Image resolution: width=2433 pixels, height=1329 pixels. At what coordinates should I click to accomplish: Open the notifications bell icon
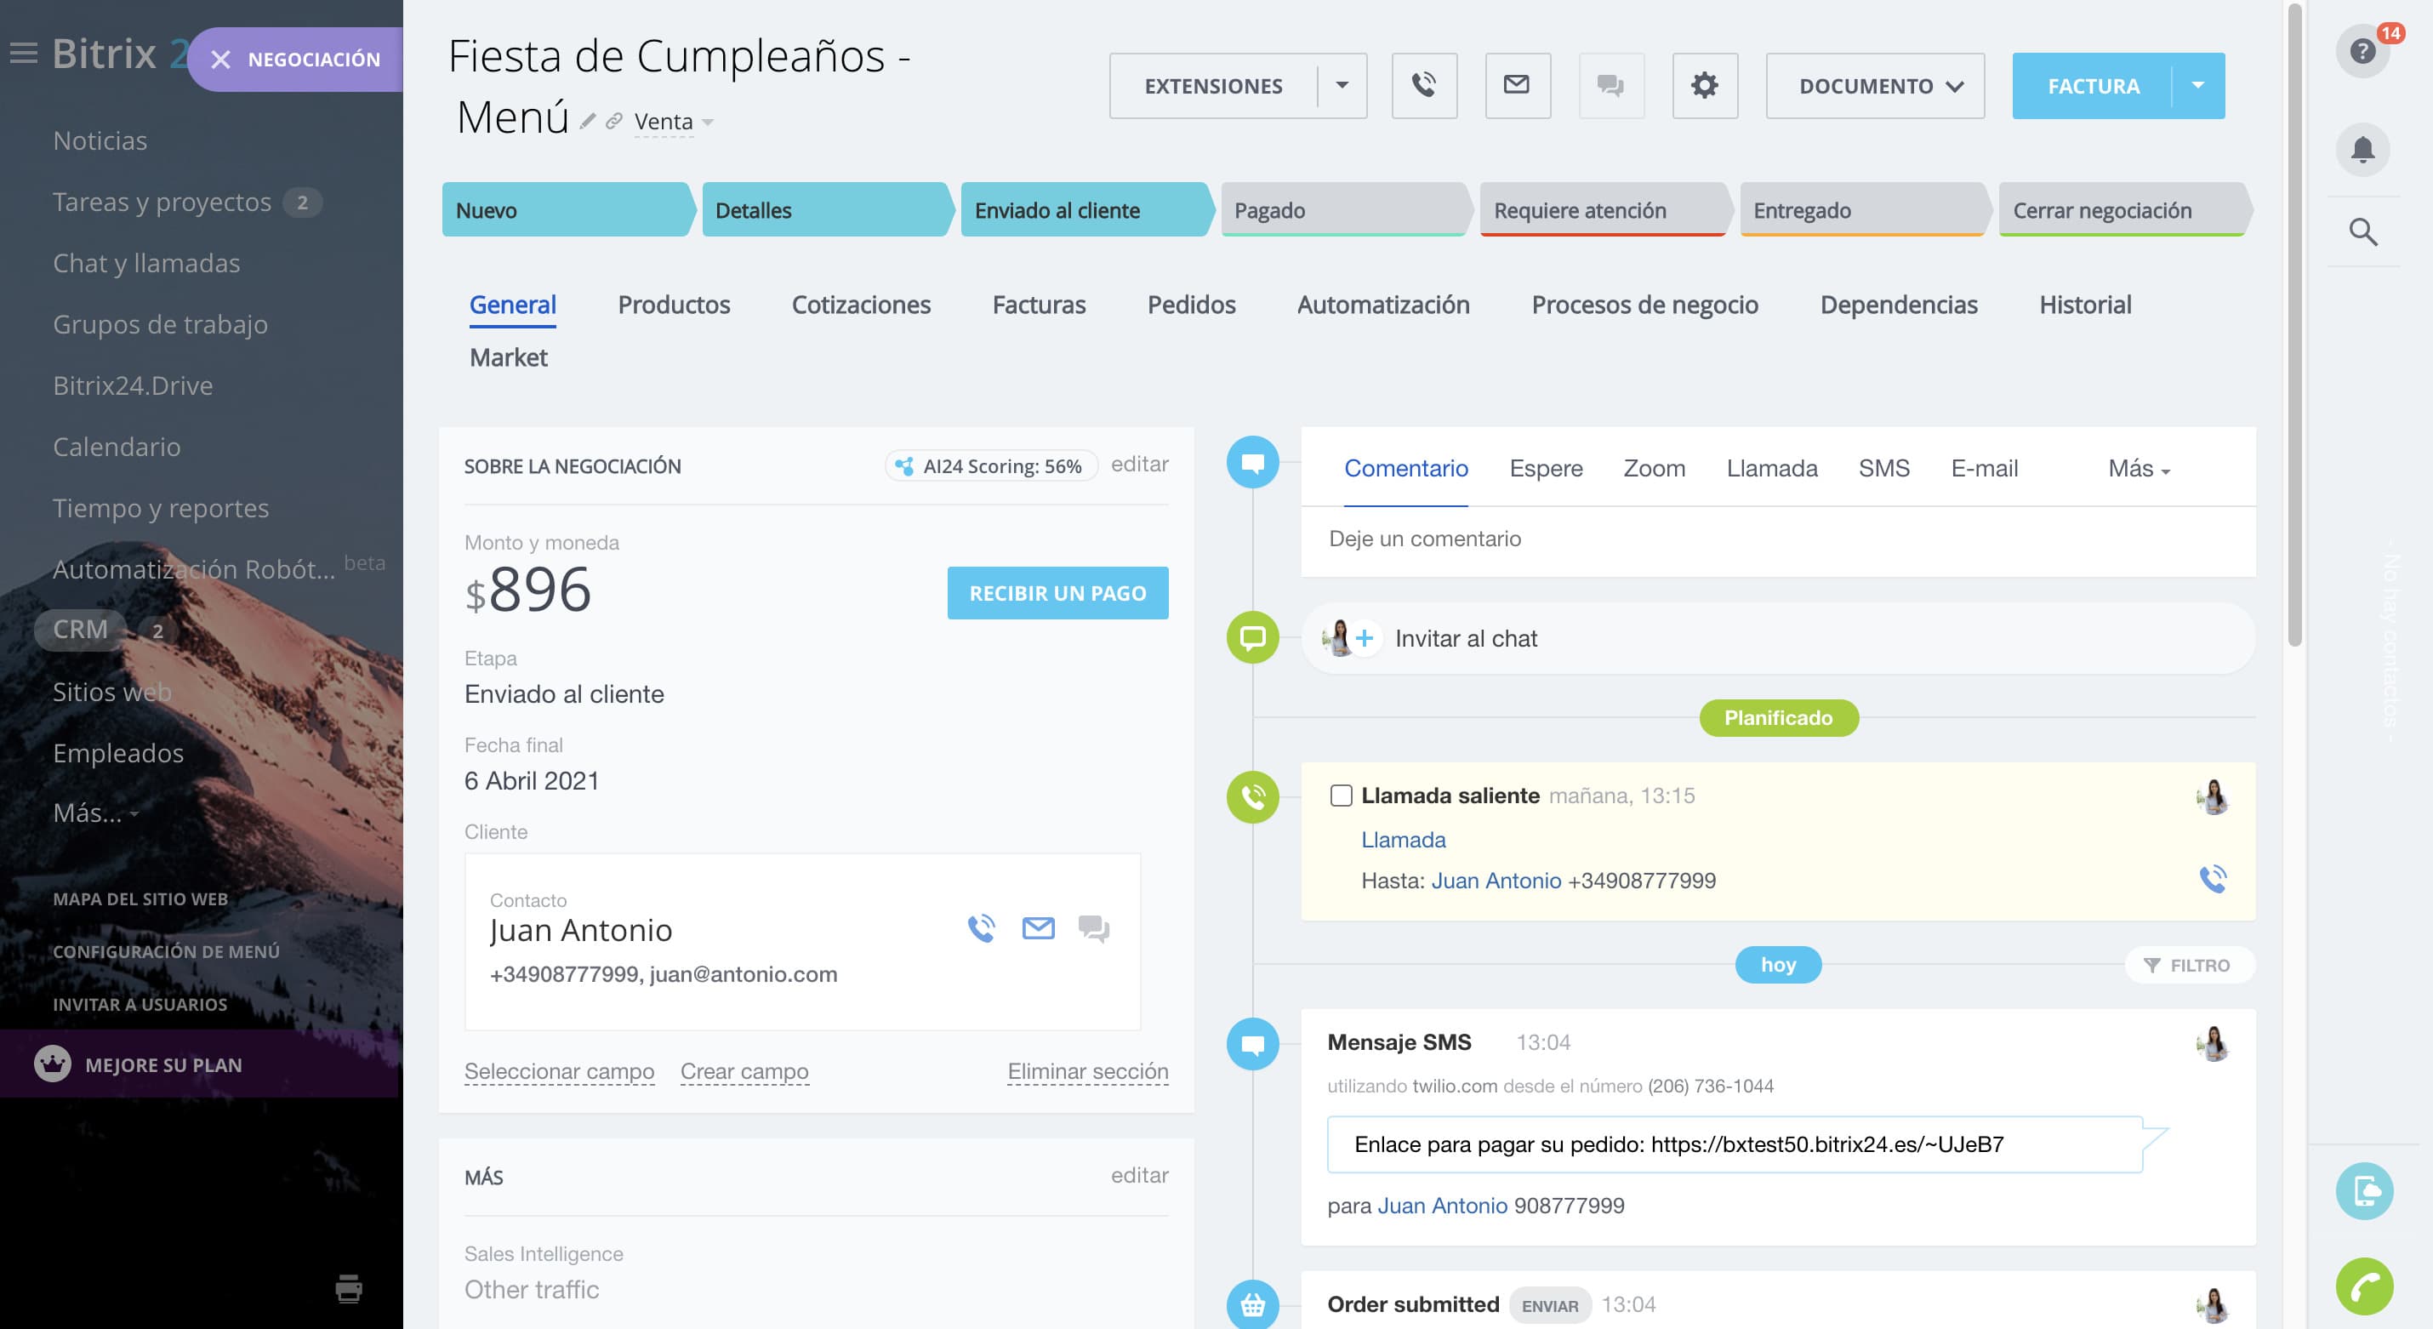coord(2362,149)
